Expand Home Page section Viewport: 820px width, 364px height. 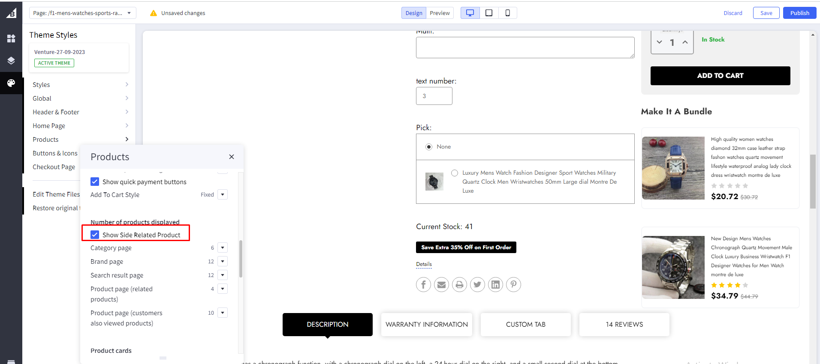(81, 126)
